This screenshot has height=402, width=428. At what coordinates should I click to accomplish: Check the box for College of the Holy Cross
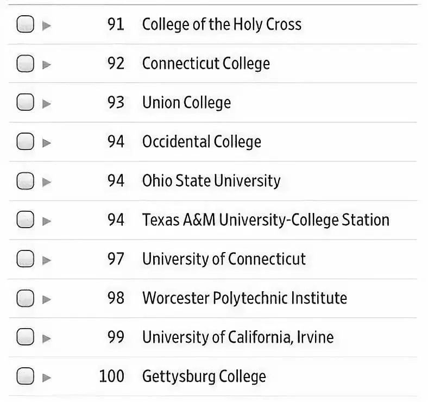click(x=25, y=24)
